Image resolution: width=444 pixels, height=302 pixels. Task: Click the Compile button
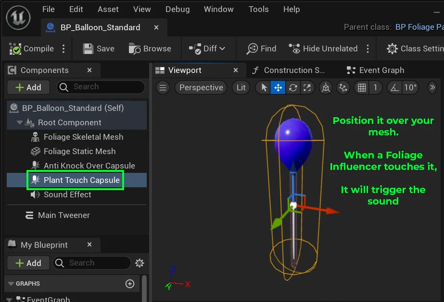point(32,48)
